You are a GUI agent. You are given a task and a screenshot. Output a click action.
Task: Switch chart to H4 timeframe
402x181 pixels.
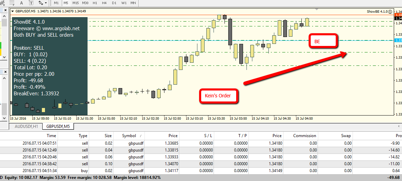pos(104,3)
